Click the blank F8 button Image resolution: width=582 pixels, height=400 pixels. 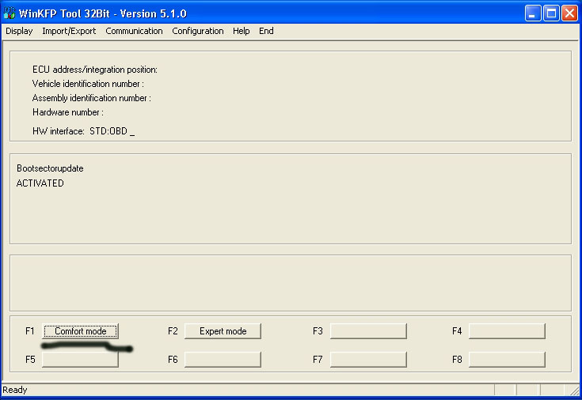507,360
